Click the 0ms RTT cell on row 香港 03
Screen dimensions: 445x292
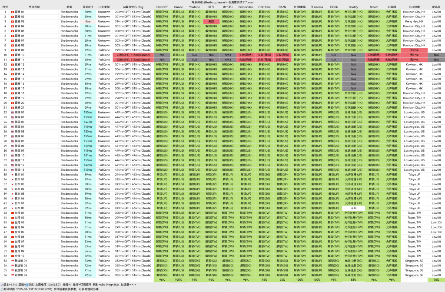coord(88,22)
